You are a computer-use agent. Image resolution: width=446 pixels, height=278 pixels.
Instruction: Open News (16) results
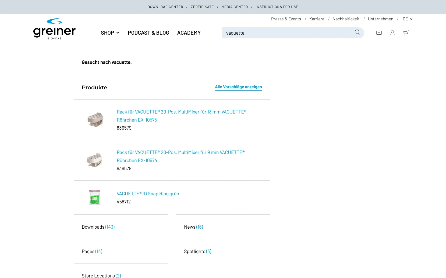tap(193, 227)
